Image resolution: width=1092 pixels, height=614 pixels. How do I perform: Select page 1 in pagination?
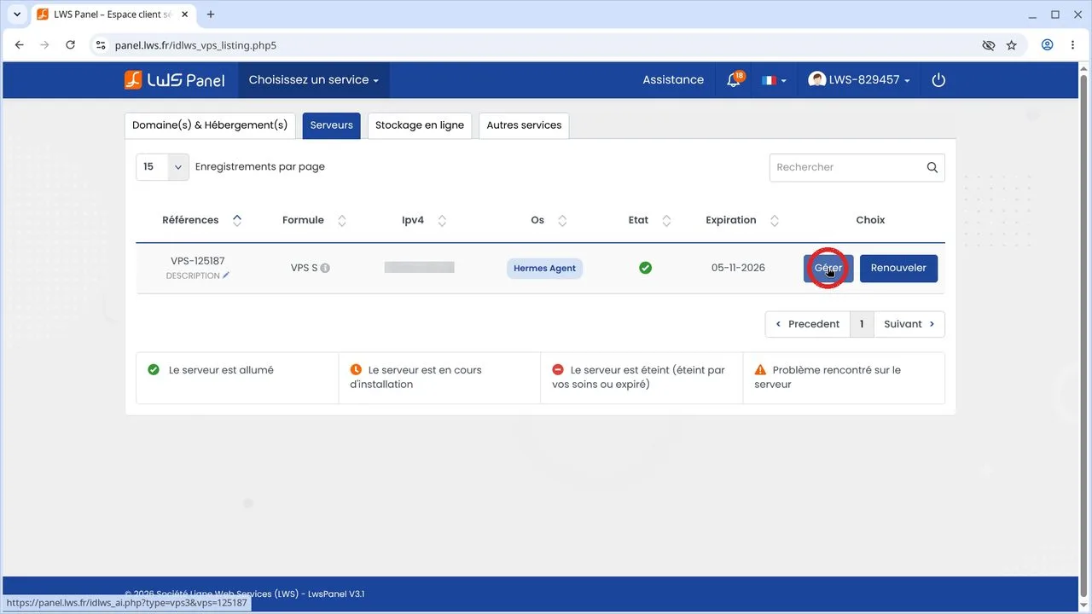[x=862, y=324]
